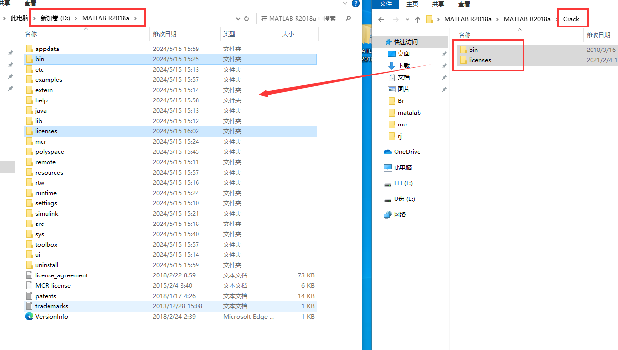Select the lib folder icon

click(29, 121)
